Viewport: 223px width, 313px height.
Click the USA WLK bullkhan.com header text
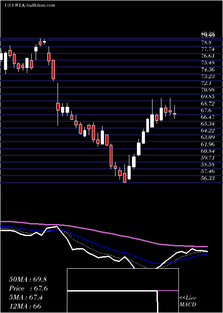coord(30,5)
